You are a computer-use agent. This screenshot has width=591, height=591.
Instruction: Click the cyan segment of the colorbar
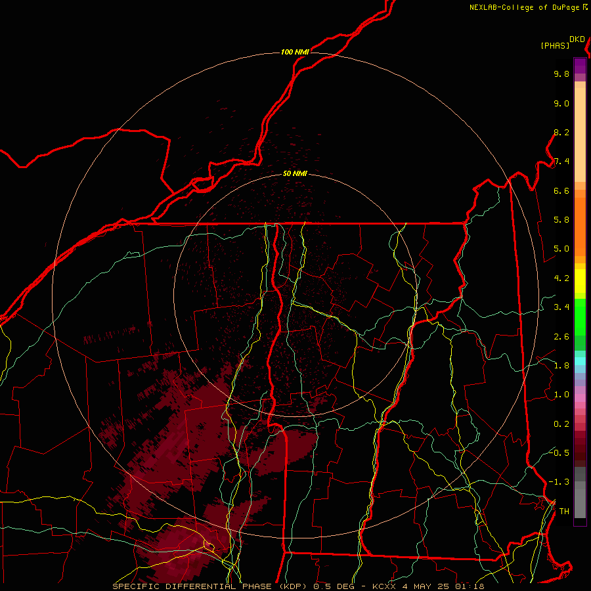(x=580, y=361)
